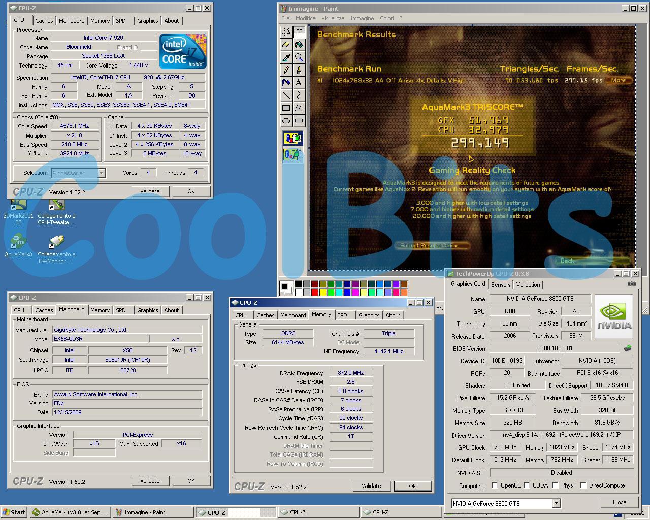Select the 3DMark2001 SE desktop icon
Viewport: 650px width, 520px height.
coord(18,212)
